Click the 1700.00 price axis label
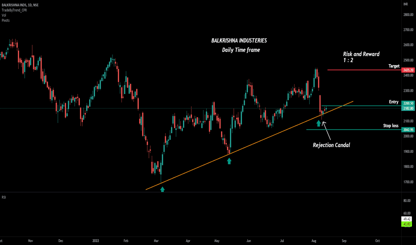416x245 pixels. (408, 182)
